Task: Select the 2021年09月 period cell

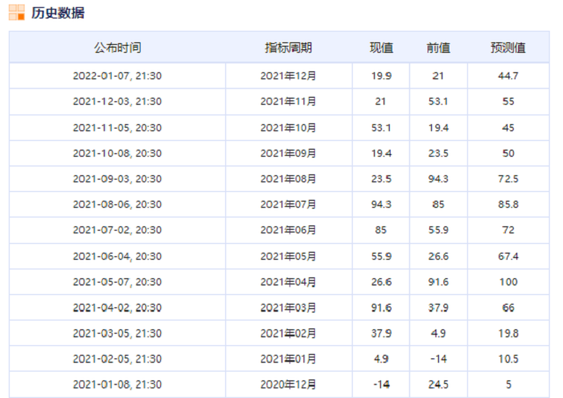Action: tap(288, 153)
